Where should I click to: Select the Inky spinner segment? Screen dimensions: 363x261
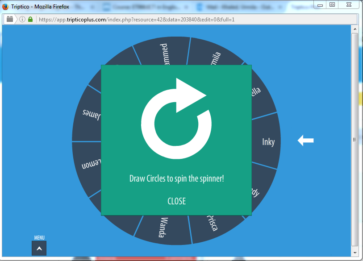coord(268,142)
